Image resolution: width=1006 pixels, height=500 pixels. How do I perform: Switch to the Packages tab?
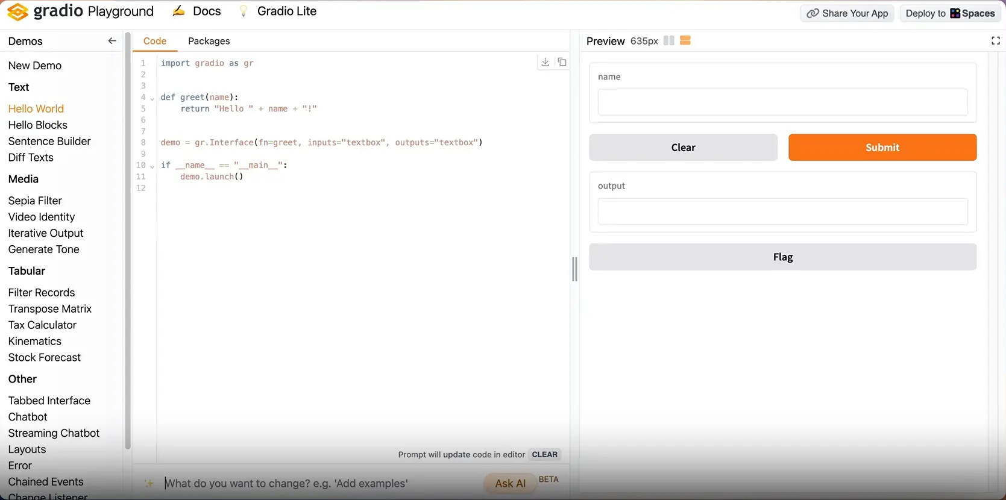point(209,41)
